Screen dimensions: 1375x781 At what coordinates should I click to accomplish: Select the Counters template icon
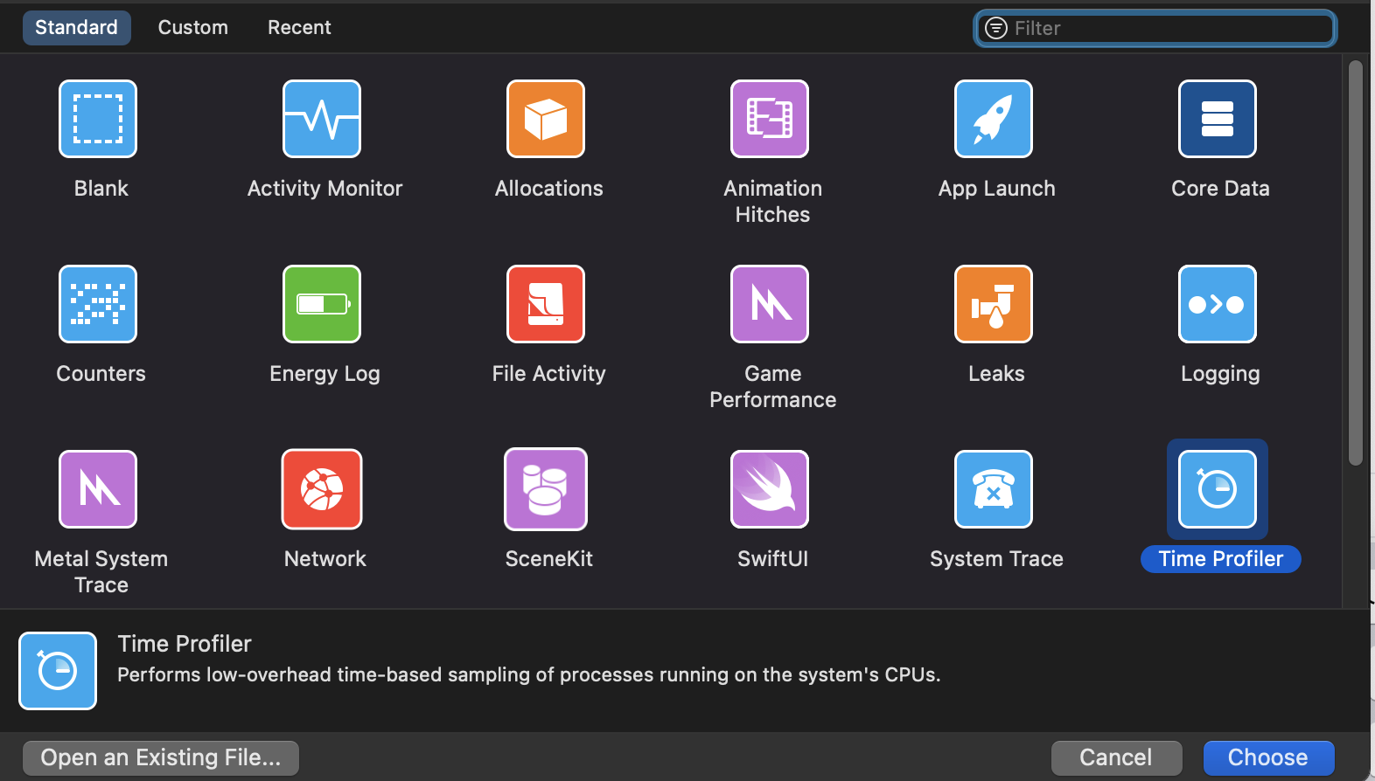pos(98,304)
